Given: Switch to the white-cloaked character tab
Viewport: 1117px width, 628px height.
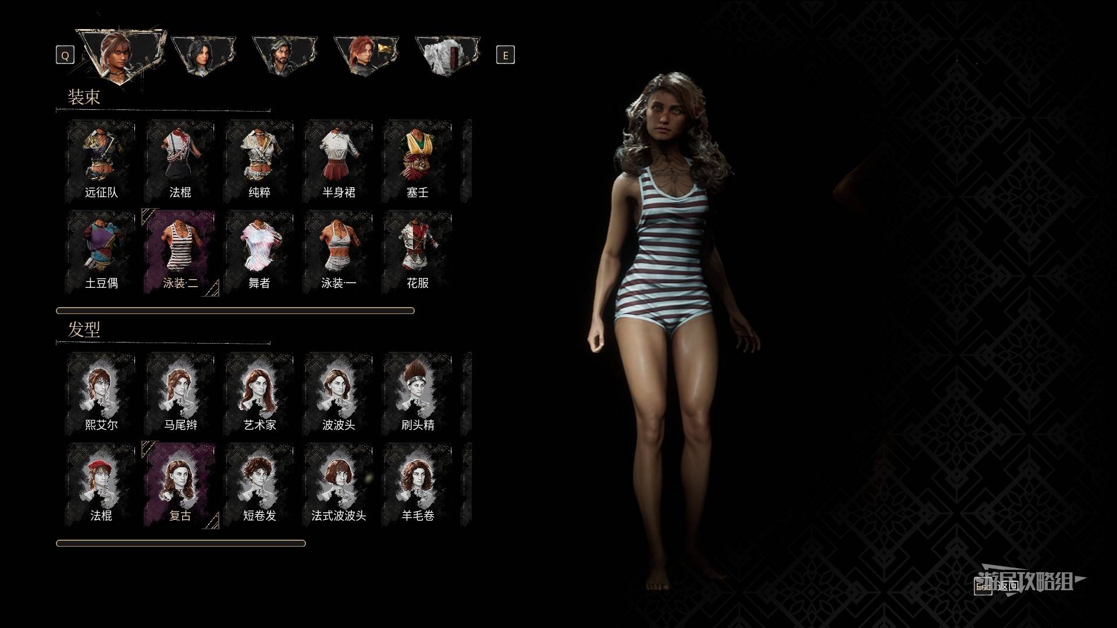Looking at the screenshot, I should pos(447,55).
